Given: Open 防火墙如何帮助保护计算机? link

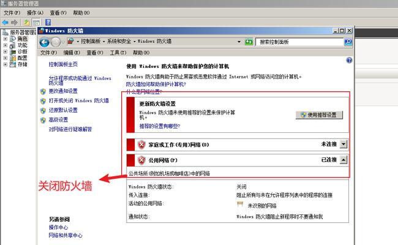Looking at the screenshot, I should (156, 85).
